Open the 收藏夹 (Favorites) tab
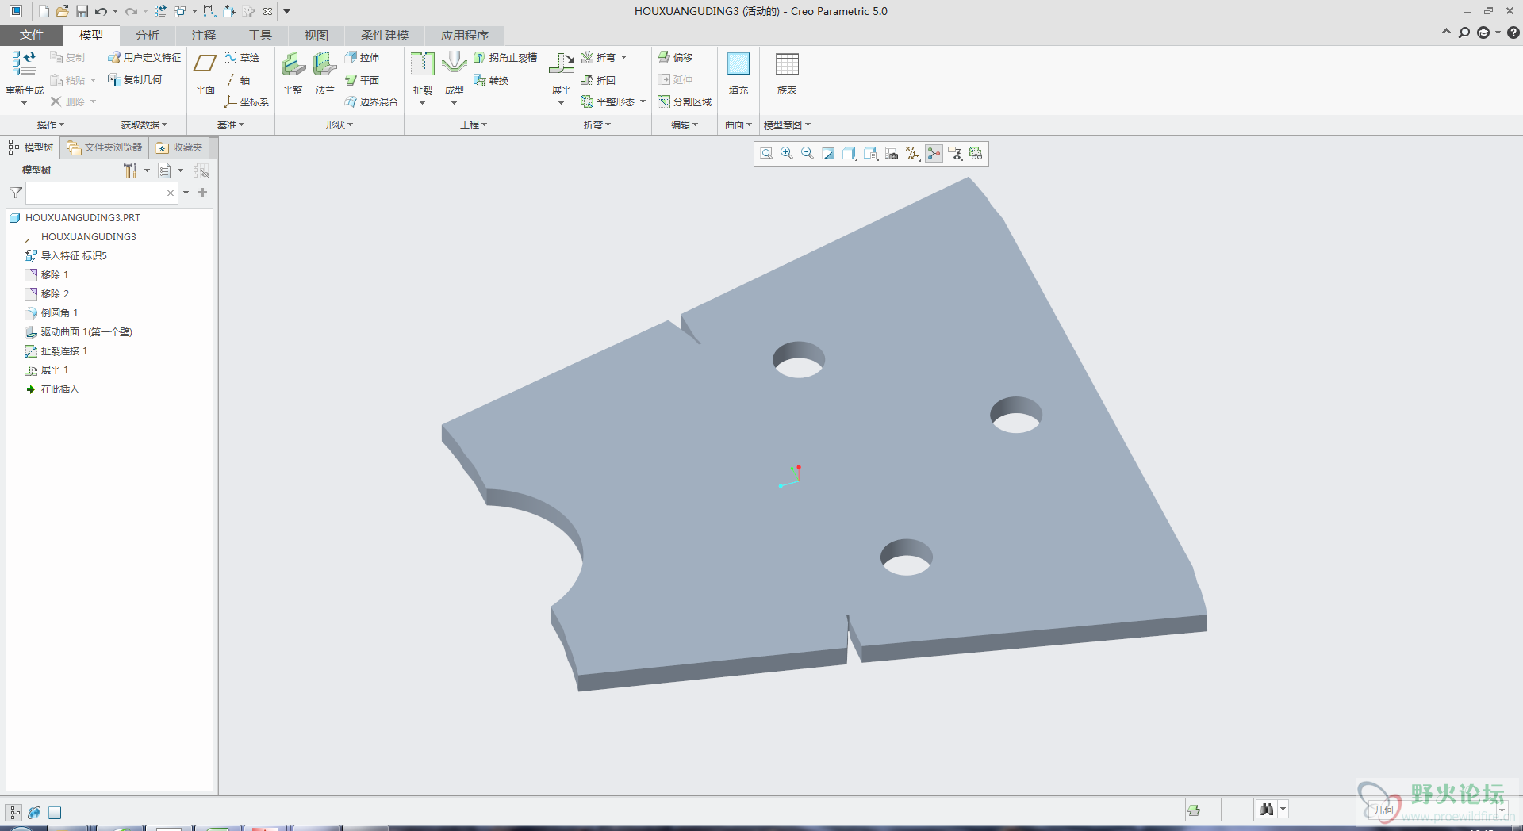Image resolution: width=1523 pixels, height=831 pixels. coord(179,147)
